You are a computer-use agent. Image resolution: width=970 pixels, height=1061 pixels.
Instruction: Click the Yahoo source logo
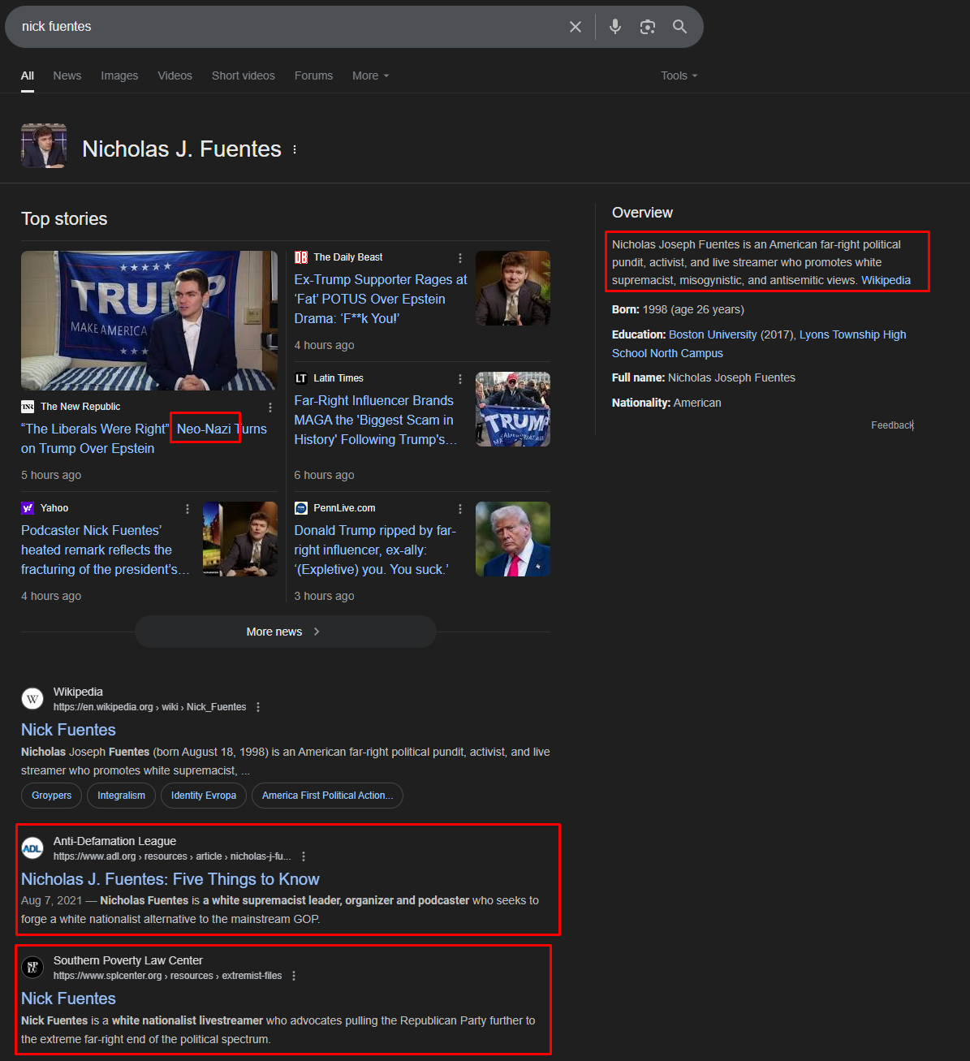[x=28, y=508]
